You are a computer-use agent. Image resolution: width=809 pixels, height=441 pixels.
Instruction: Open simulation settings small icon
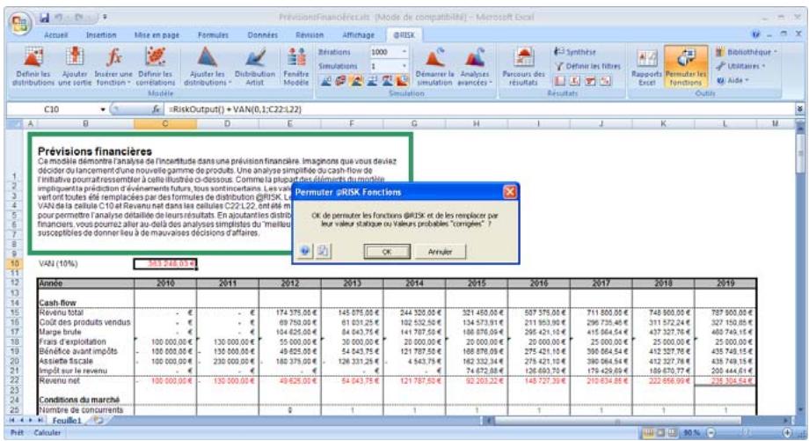(326, 81)
